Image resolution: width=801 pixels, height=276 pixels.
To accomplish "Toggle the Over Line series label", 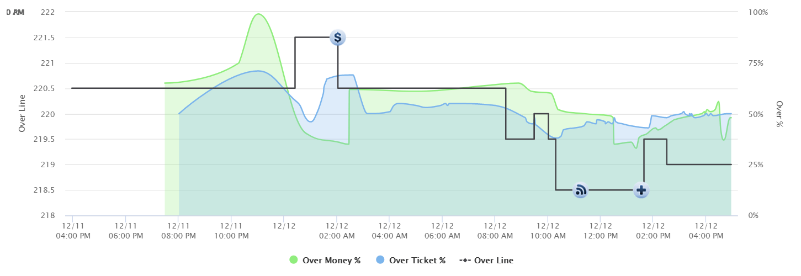I will click(x=494, y=261).
